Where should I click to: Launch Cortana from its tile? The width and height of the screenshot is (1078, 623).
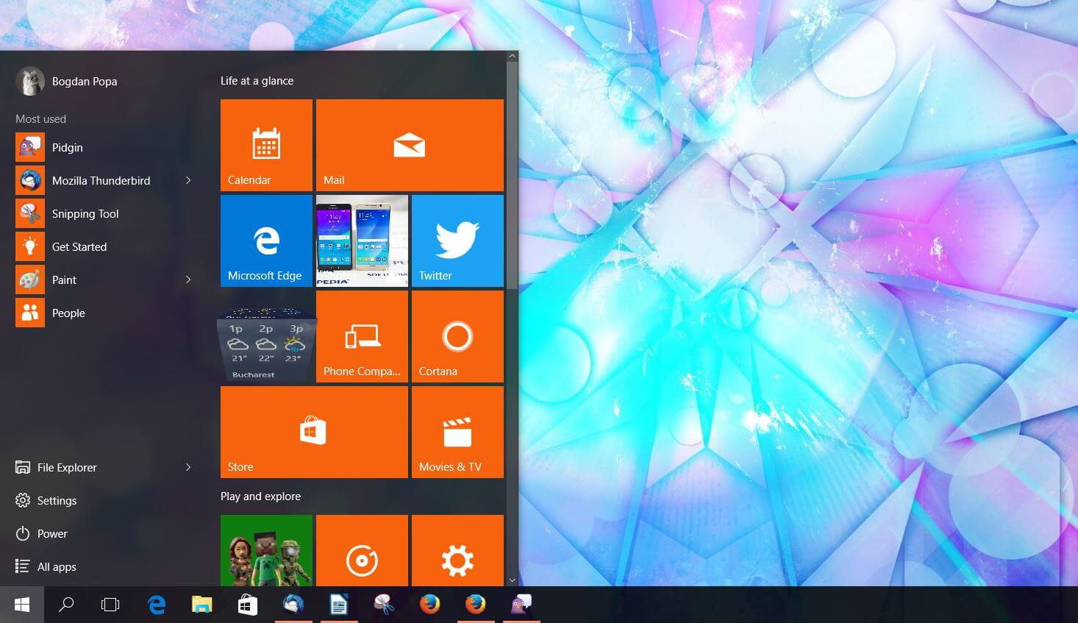tap(457, 336)
